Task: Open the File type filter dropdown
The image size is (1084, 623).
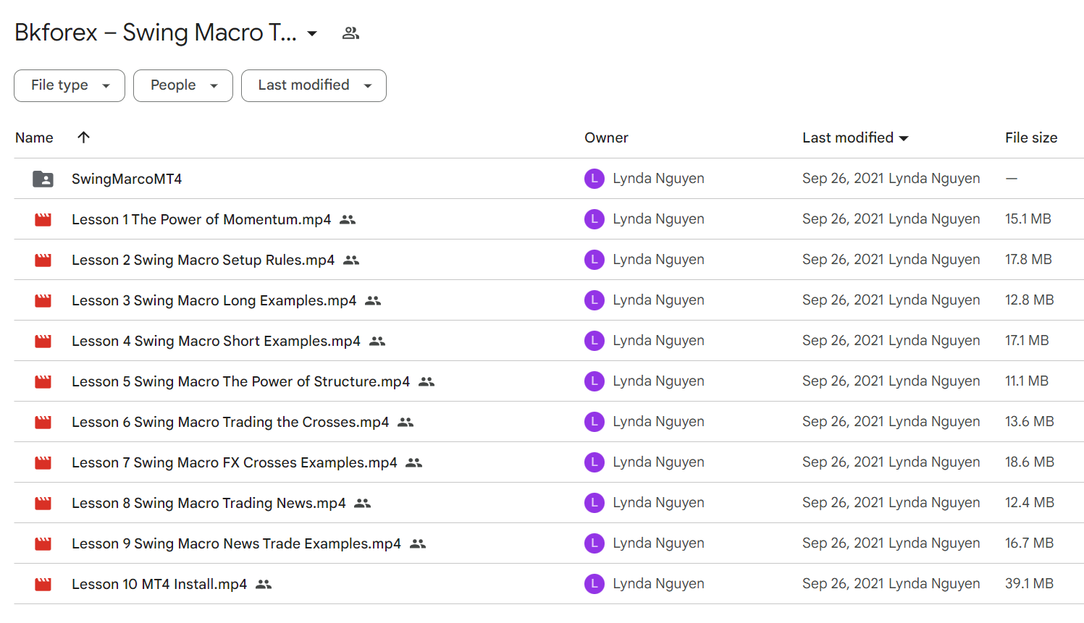Action: [70, 85]
